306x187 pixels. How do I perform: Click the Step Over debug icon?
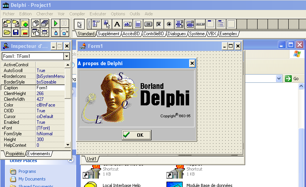point(65,32)
